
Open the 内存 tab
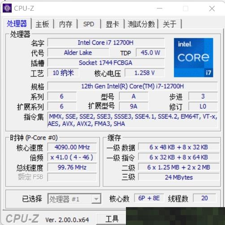65,24
